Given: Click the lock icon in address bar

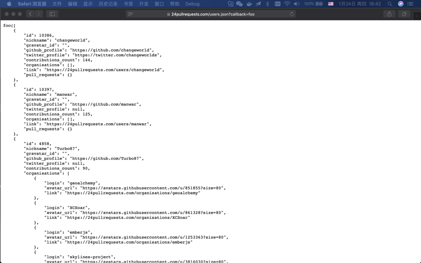Looking at the screenshot, I should click(x=168, y=14).
